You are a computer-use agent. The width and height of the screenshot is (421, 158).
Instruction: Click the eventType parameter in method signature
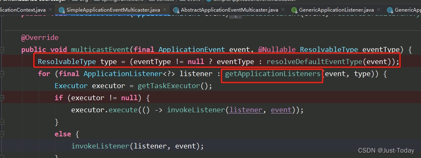(x=381, y=49)
